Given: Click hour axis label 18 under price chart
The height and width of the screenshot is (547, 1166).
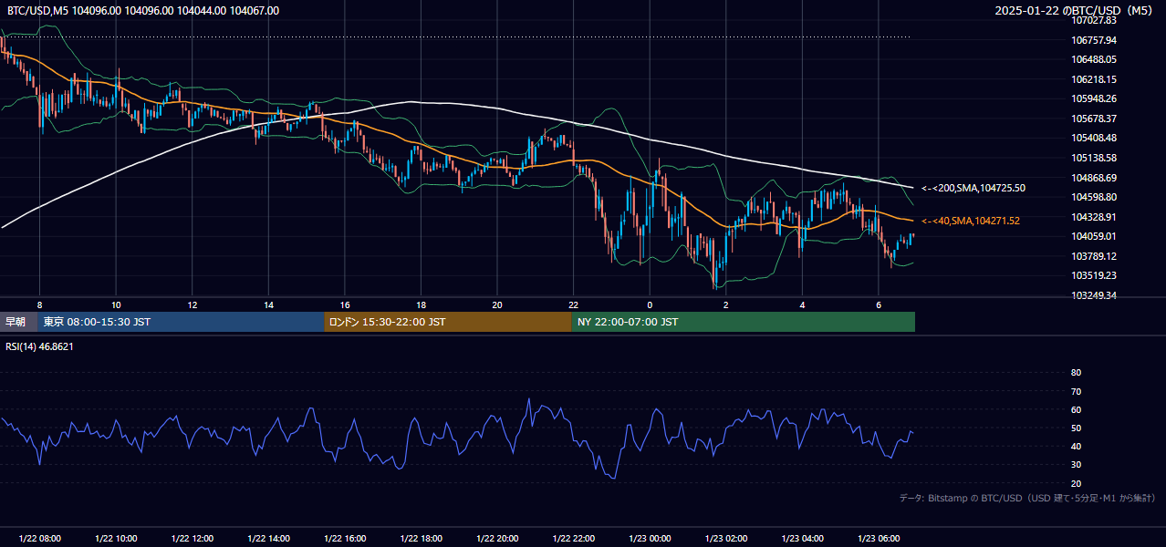Looking at the screenshot, I should coord(421,304).
